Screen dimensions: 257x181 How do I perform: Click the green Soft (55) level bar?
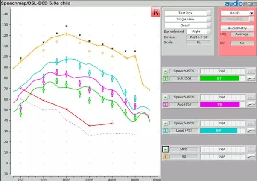220,78
